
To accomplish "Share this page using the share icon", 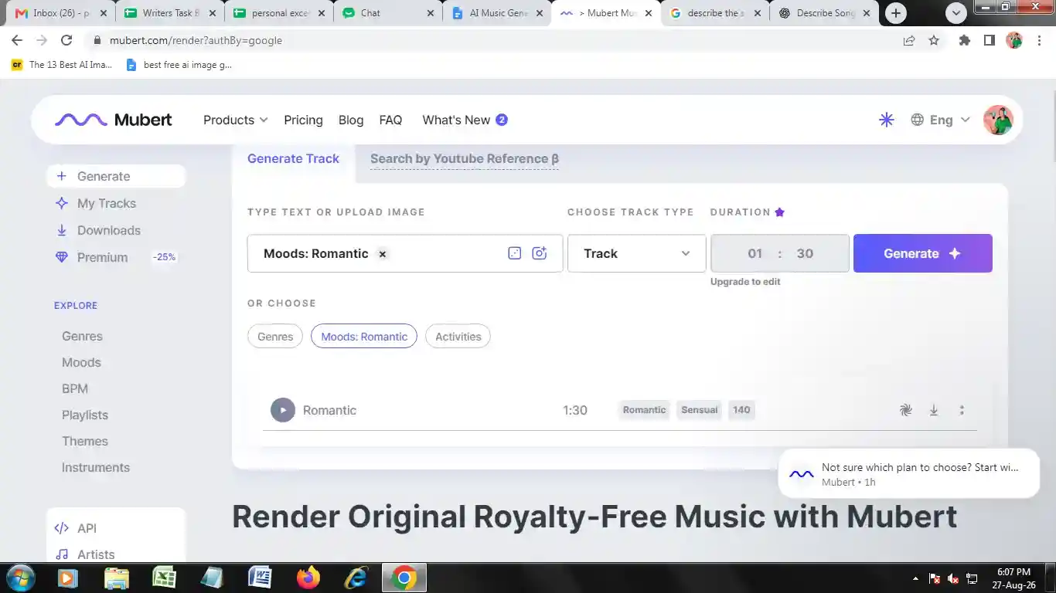I will [909, 40].
